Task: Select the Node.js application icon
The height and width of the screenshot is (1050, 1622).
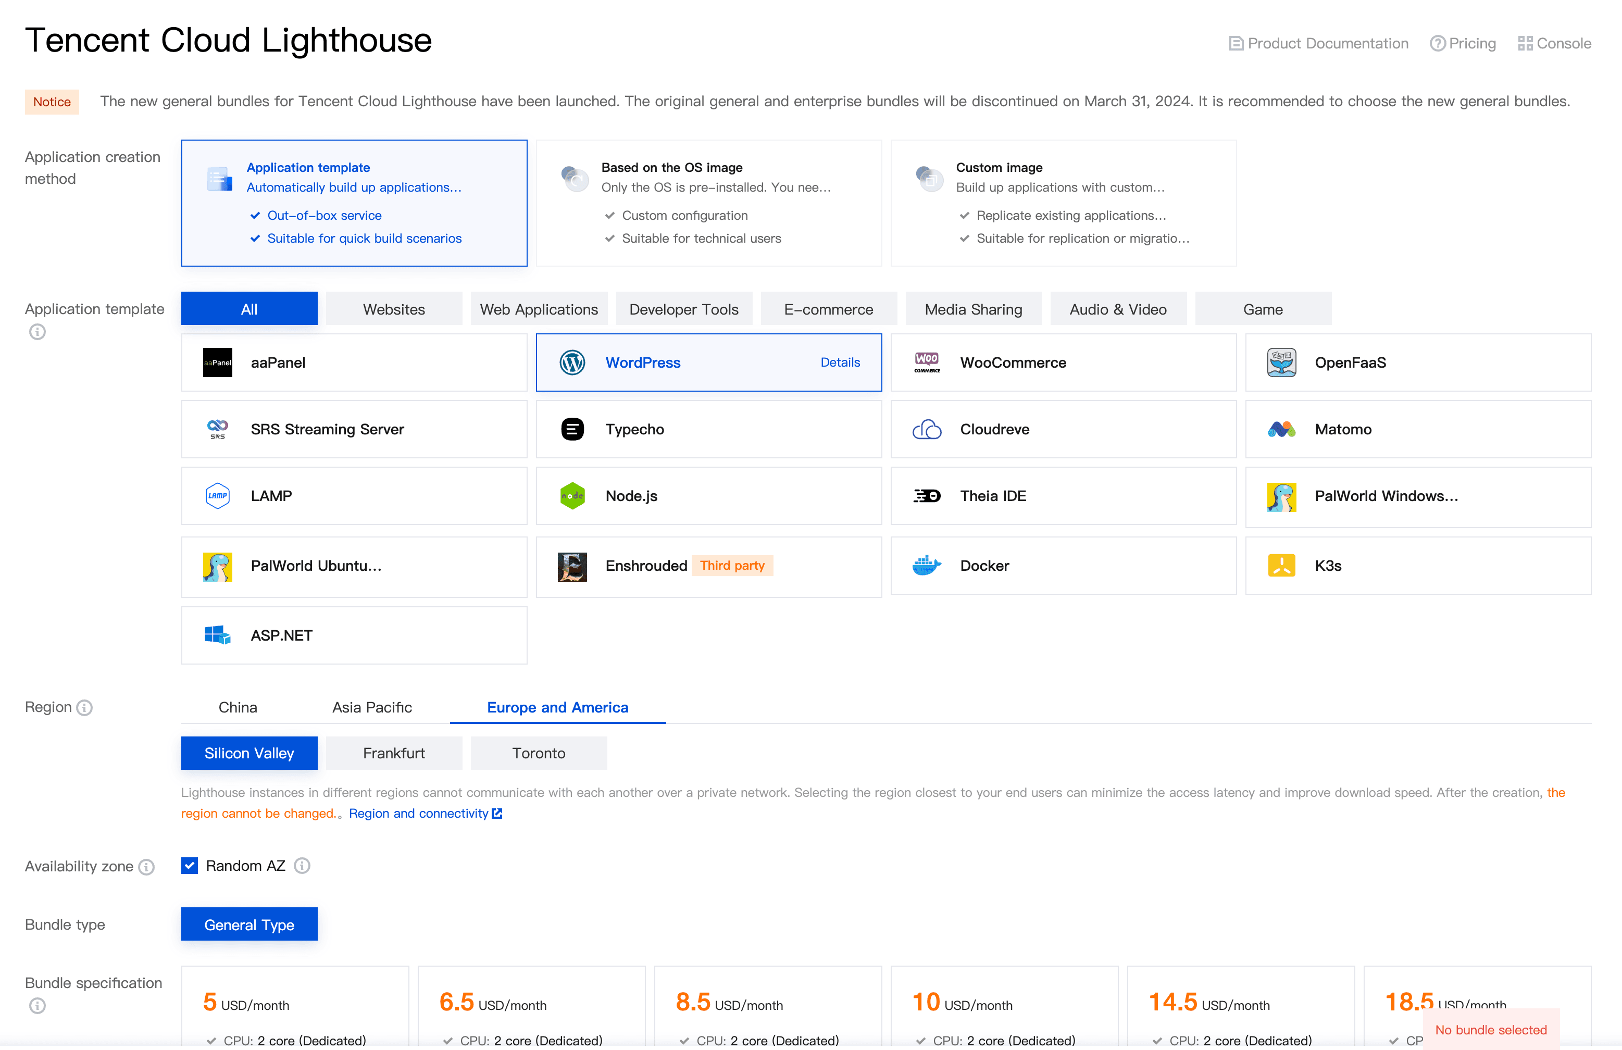Action: coord(573,495)
